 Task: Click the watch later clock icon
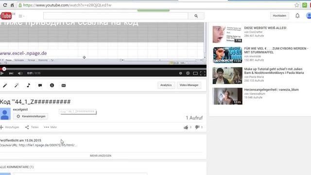tap(180, 73)
